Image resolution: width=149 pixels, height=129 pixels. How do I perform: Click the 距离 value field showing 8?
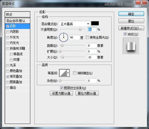pyautogui.click(x=92, y=46)
